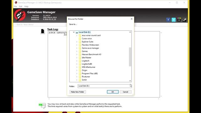Select the Heaven Benchmark 4.0 label
The height and width of the screenshot is (113, 201).
(91, 54)
